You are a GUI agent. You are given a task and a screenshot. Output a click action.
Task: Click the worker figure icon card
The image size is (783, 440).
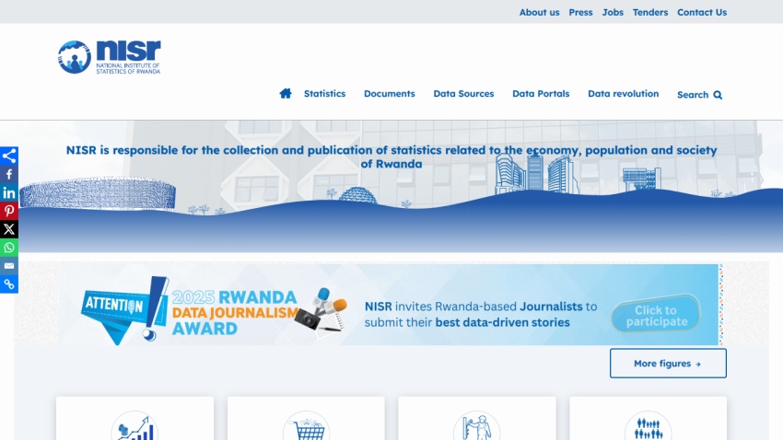tap(477, 419)
